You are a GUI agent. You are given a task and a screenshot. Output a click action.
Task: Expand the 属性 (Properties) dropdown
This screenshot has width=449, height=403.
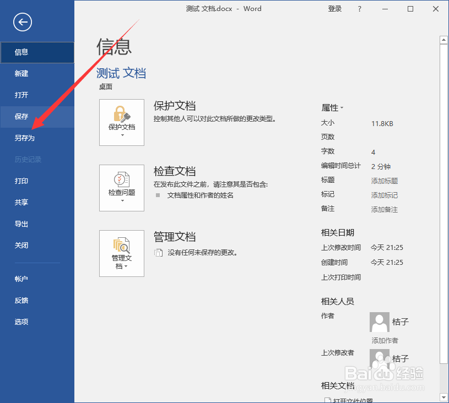click(x=342, y=108)
